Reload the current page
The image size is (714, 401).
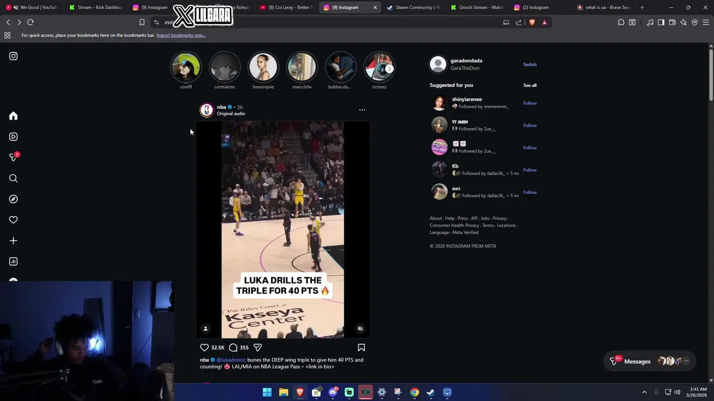coord(30,22)
